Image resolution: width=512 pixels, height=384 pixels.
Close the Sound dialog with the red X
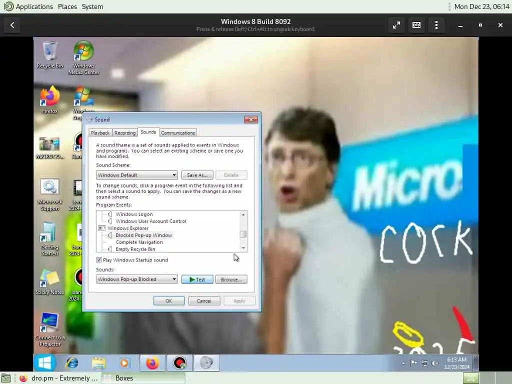251,119
